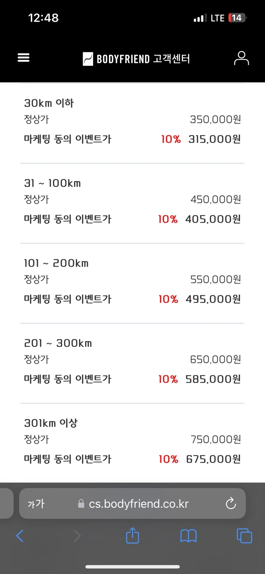Viewport: 265px width, 574px height.
Task: Tap the 675,000원 event price
Action: click(x=213, y=459)
